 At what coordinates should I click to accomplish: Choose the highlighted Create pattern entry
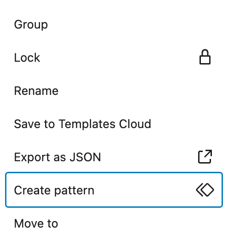[x=114, y=190]
